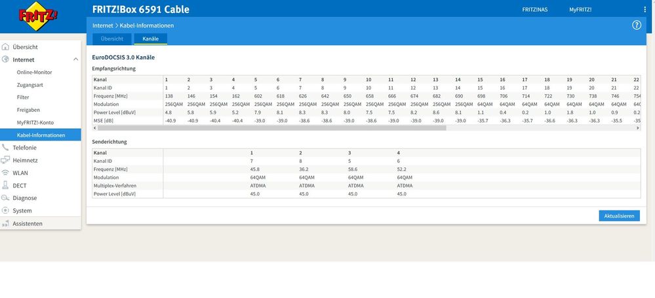Screen dimensions: 655x298
Task: Click the 8.6 power level value
Action: point(437,112)
